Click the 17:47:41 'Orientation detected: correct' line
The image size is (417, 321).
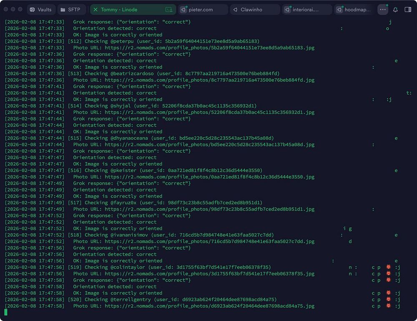click(80, 93)
